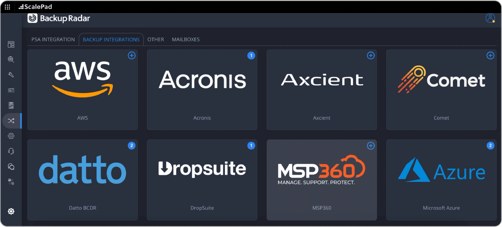Open the wrench tools sidebar icon
The height and width of the screenshot is (227, 502).
(x=11, y=75)
